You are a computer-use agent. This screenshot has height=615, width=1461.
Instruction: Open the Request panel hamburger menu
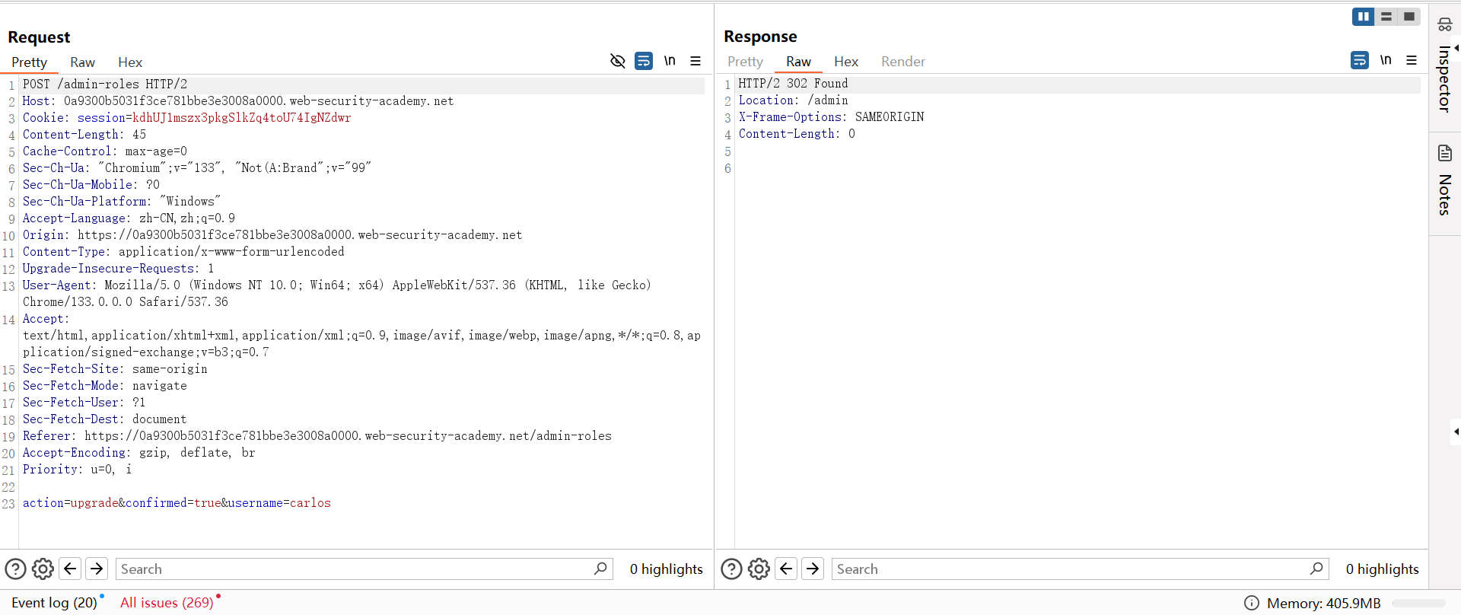(695, 61)
